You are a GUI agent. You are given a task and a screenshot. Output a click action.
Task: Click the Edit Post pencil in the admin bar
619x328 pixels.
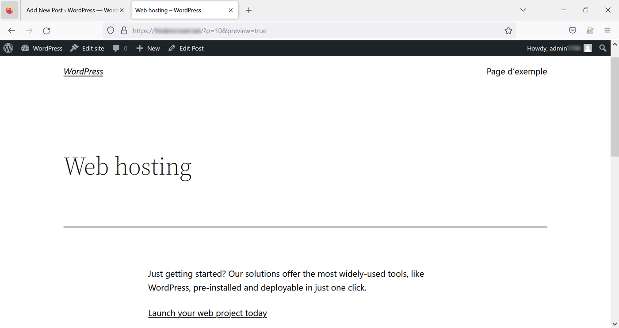[186, 48]
